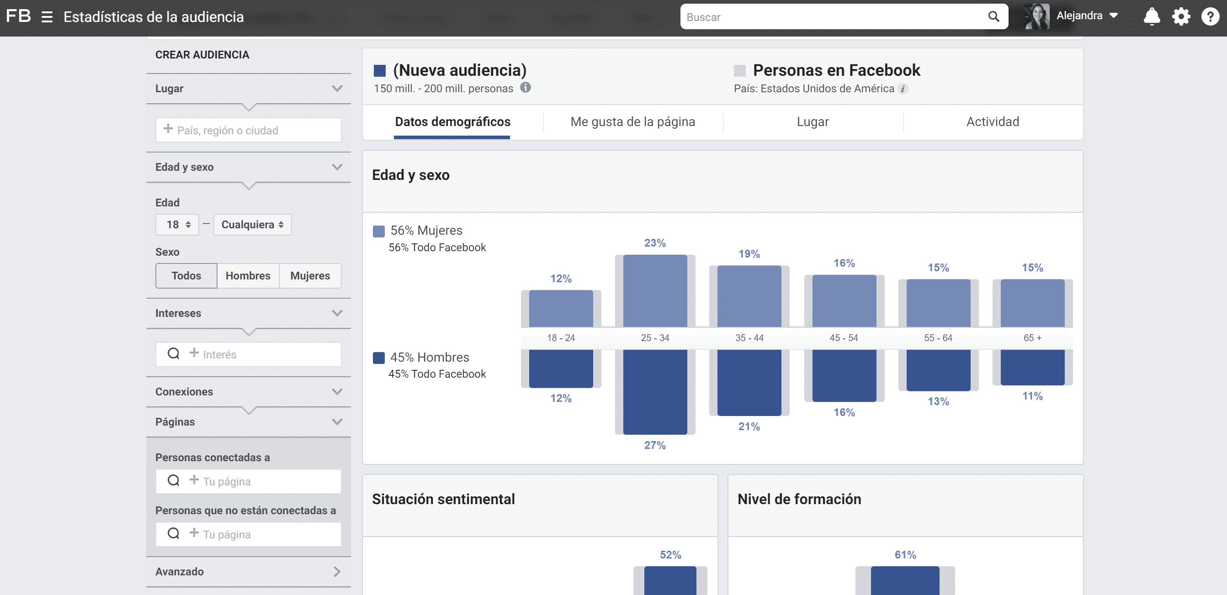The width and height of the screenshot is (1227, 595).
Task: Click men's 25 - 34 bar showing 27%
Action: click(655, 392)
